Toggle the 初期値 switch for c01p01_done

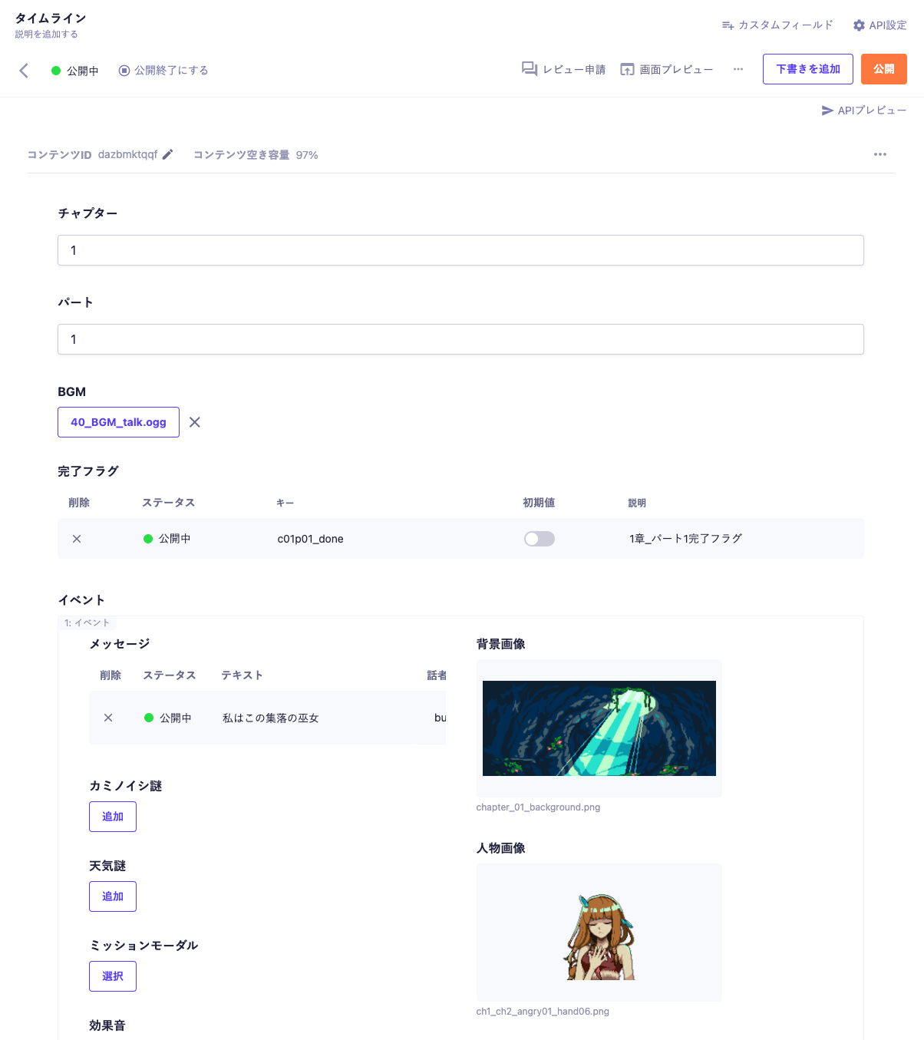coord(540,538)
